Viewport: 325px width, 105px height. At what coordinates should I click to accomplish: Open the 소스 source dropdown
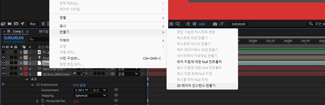coord(100,90)
